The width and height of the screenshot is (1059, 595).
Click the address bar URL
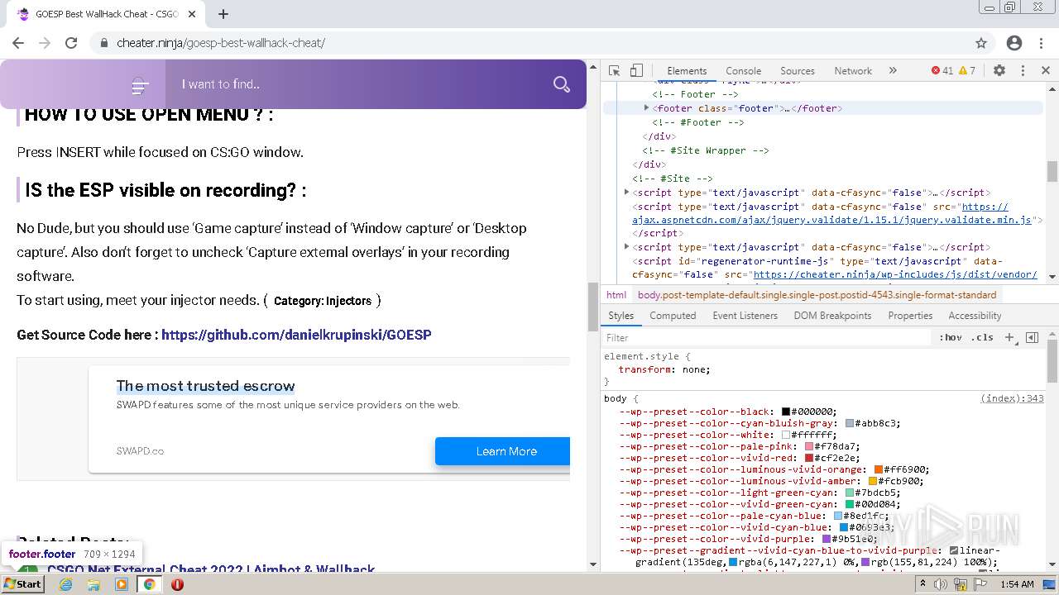221,43
